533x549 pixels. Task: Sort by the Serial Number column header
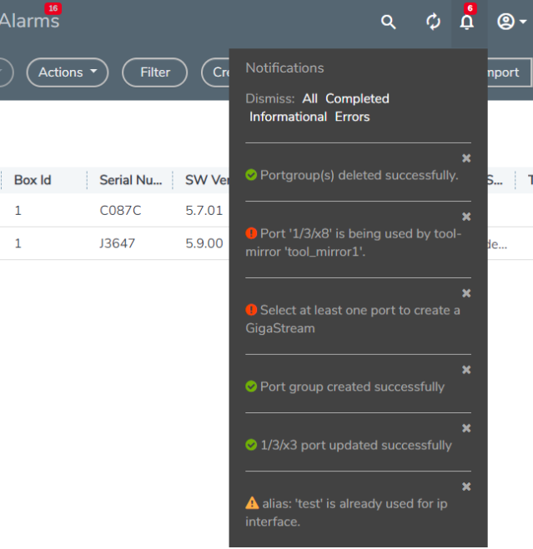(130, 180)
